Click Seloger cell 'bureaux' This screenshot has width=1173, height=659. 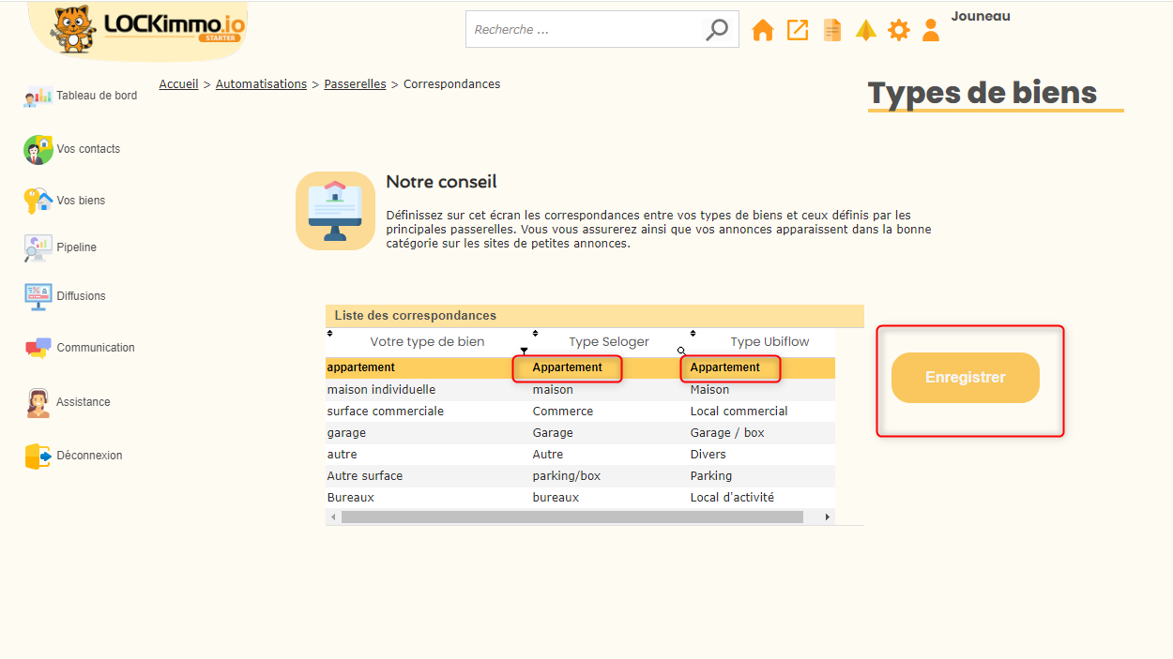tap(556, 498)
